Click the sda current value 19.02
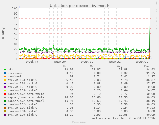The height and width of the screenshot is (125, 159). (x=69, y=70)
